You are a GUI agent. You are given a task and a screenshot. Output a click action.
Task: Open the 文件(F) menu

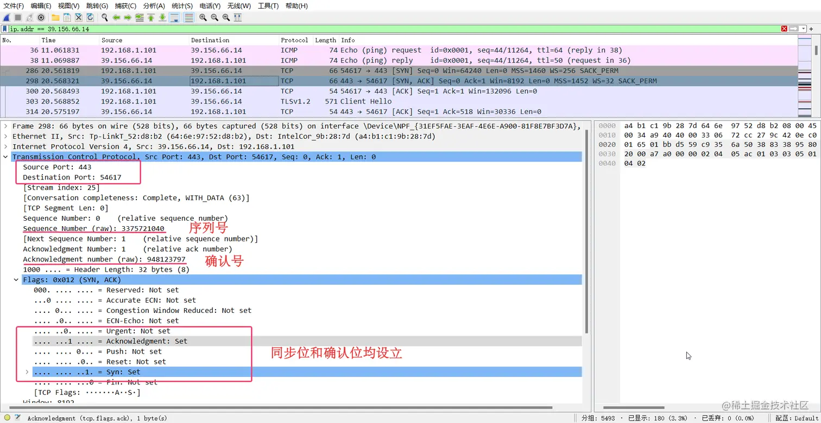pyautogui.click(x=14, y=6)
